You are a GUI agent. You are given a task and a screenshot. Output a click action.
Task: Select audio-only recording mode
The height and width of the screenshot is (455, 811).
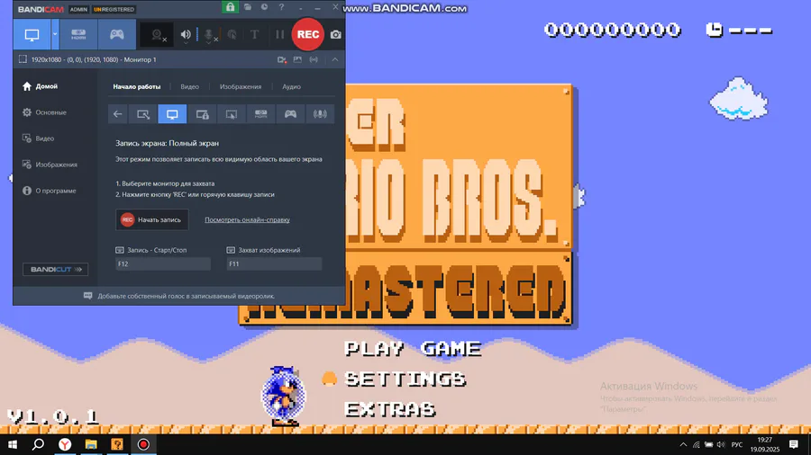[x=320, y=114]
